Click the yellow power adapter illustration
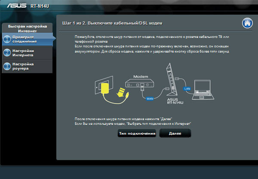258x179 pixels. click(x=105, y=88)
